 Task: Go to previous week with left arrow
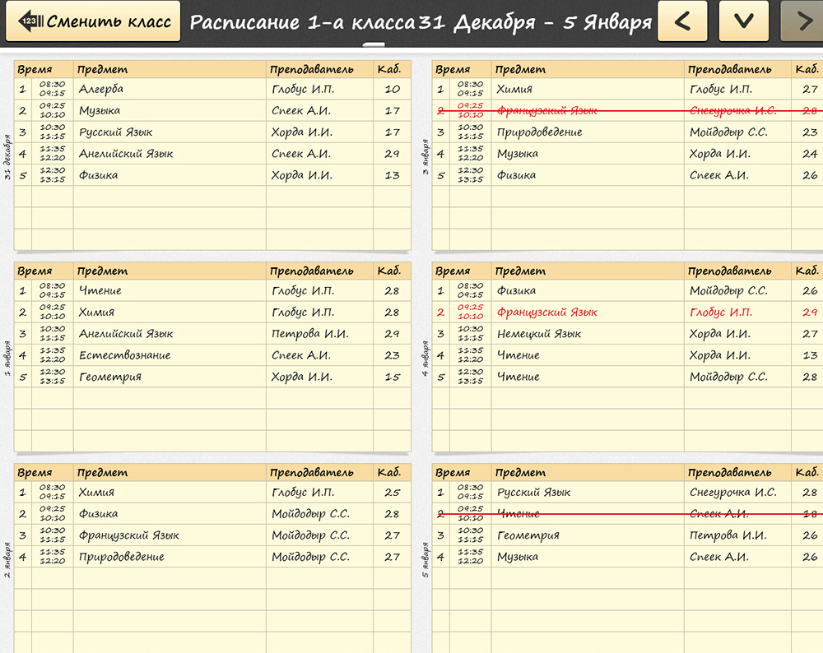(x=682, y=21)
